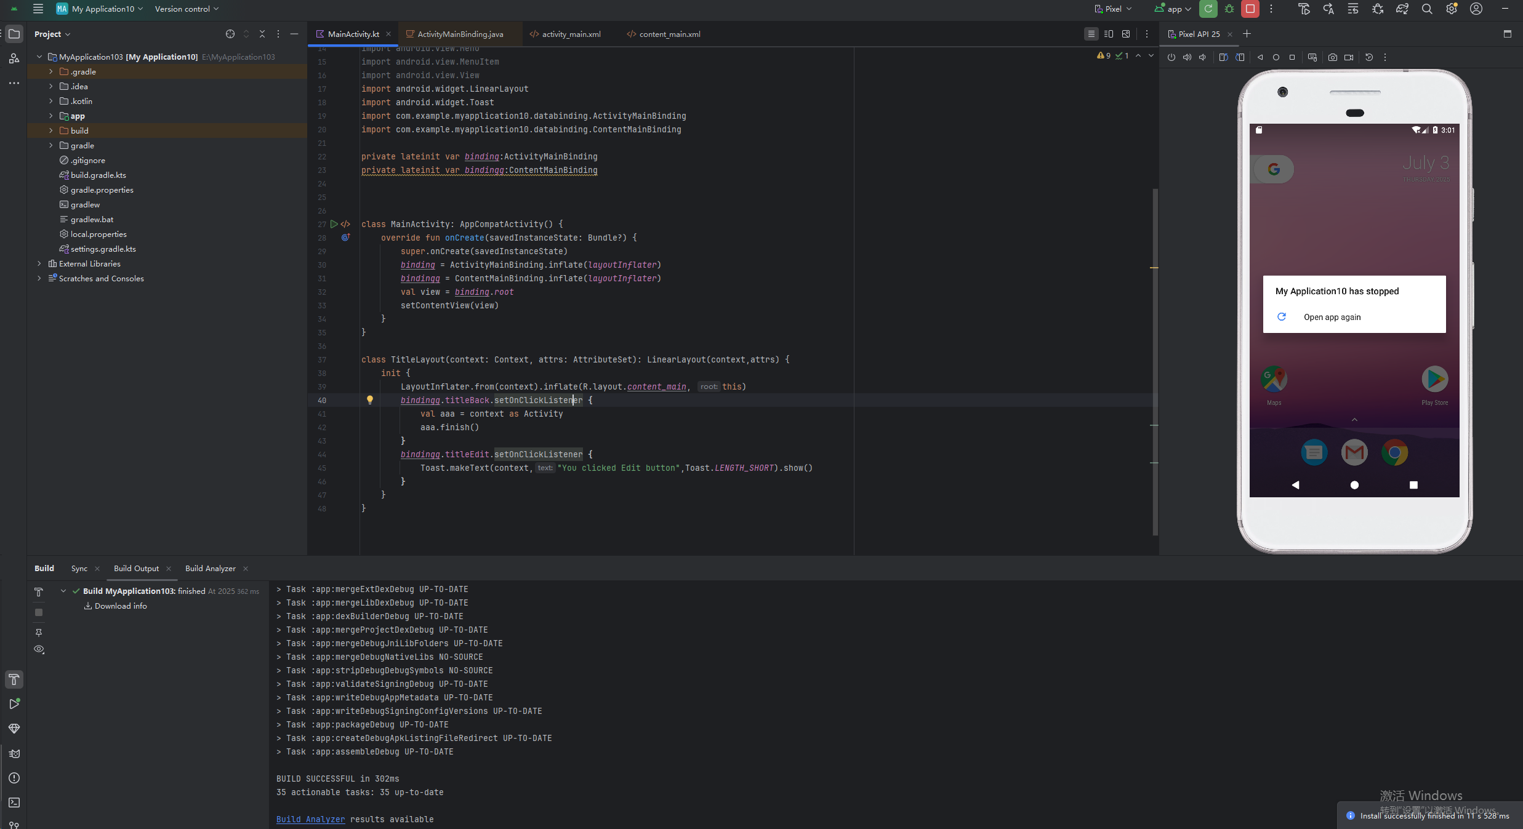Image resolution: width=1523 pixels, height=829 pixels.
Task: Select the Build Analyzer tab
Action: pos(210,569)
